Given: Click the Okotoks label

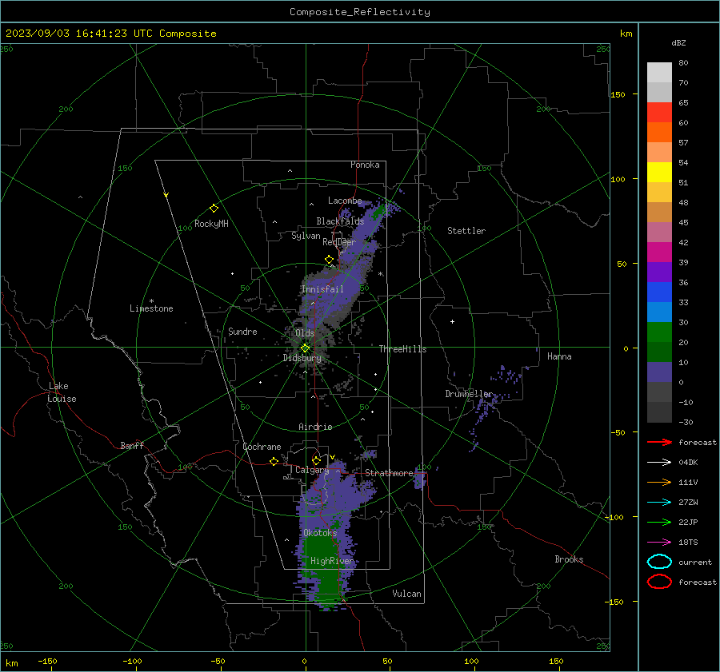Looking at the screenshot, I should click(320, 532).
